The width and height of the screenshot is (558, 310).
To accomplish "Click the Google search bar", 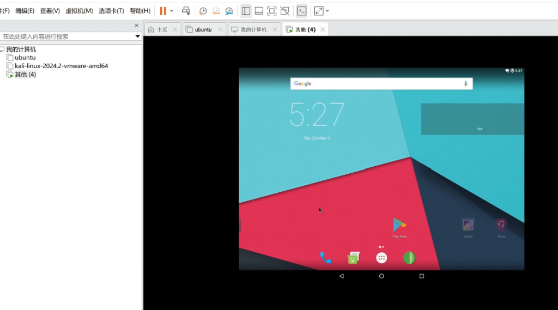I will click(x=376, y=83).
